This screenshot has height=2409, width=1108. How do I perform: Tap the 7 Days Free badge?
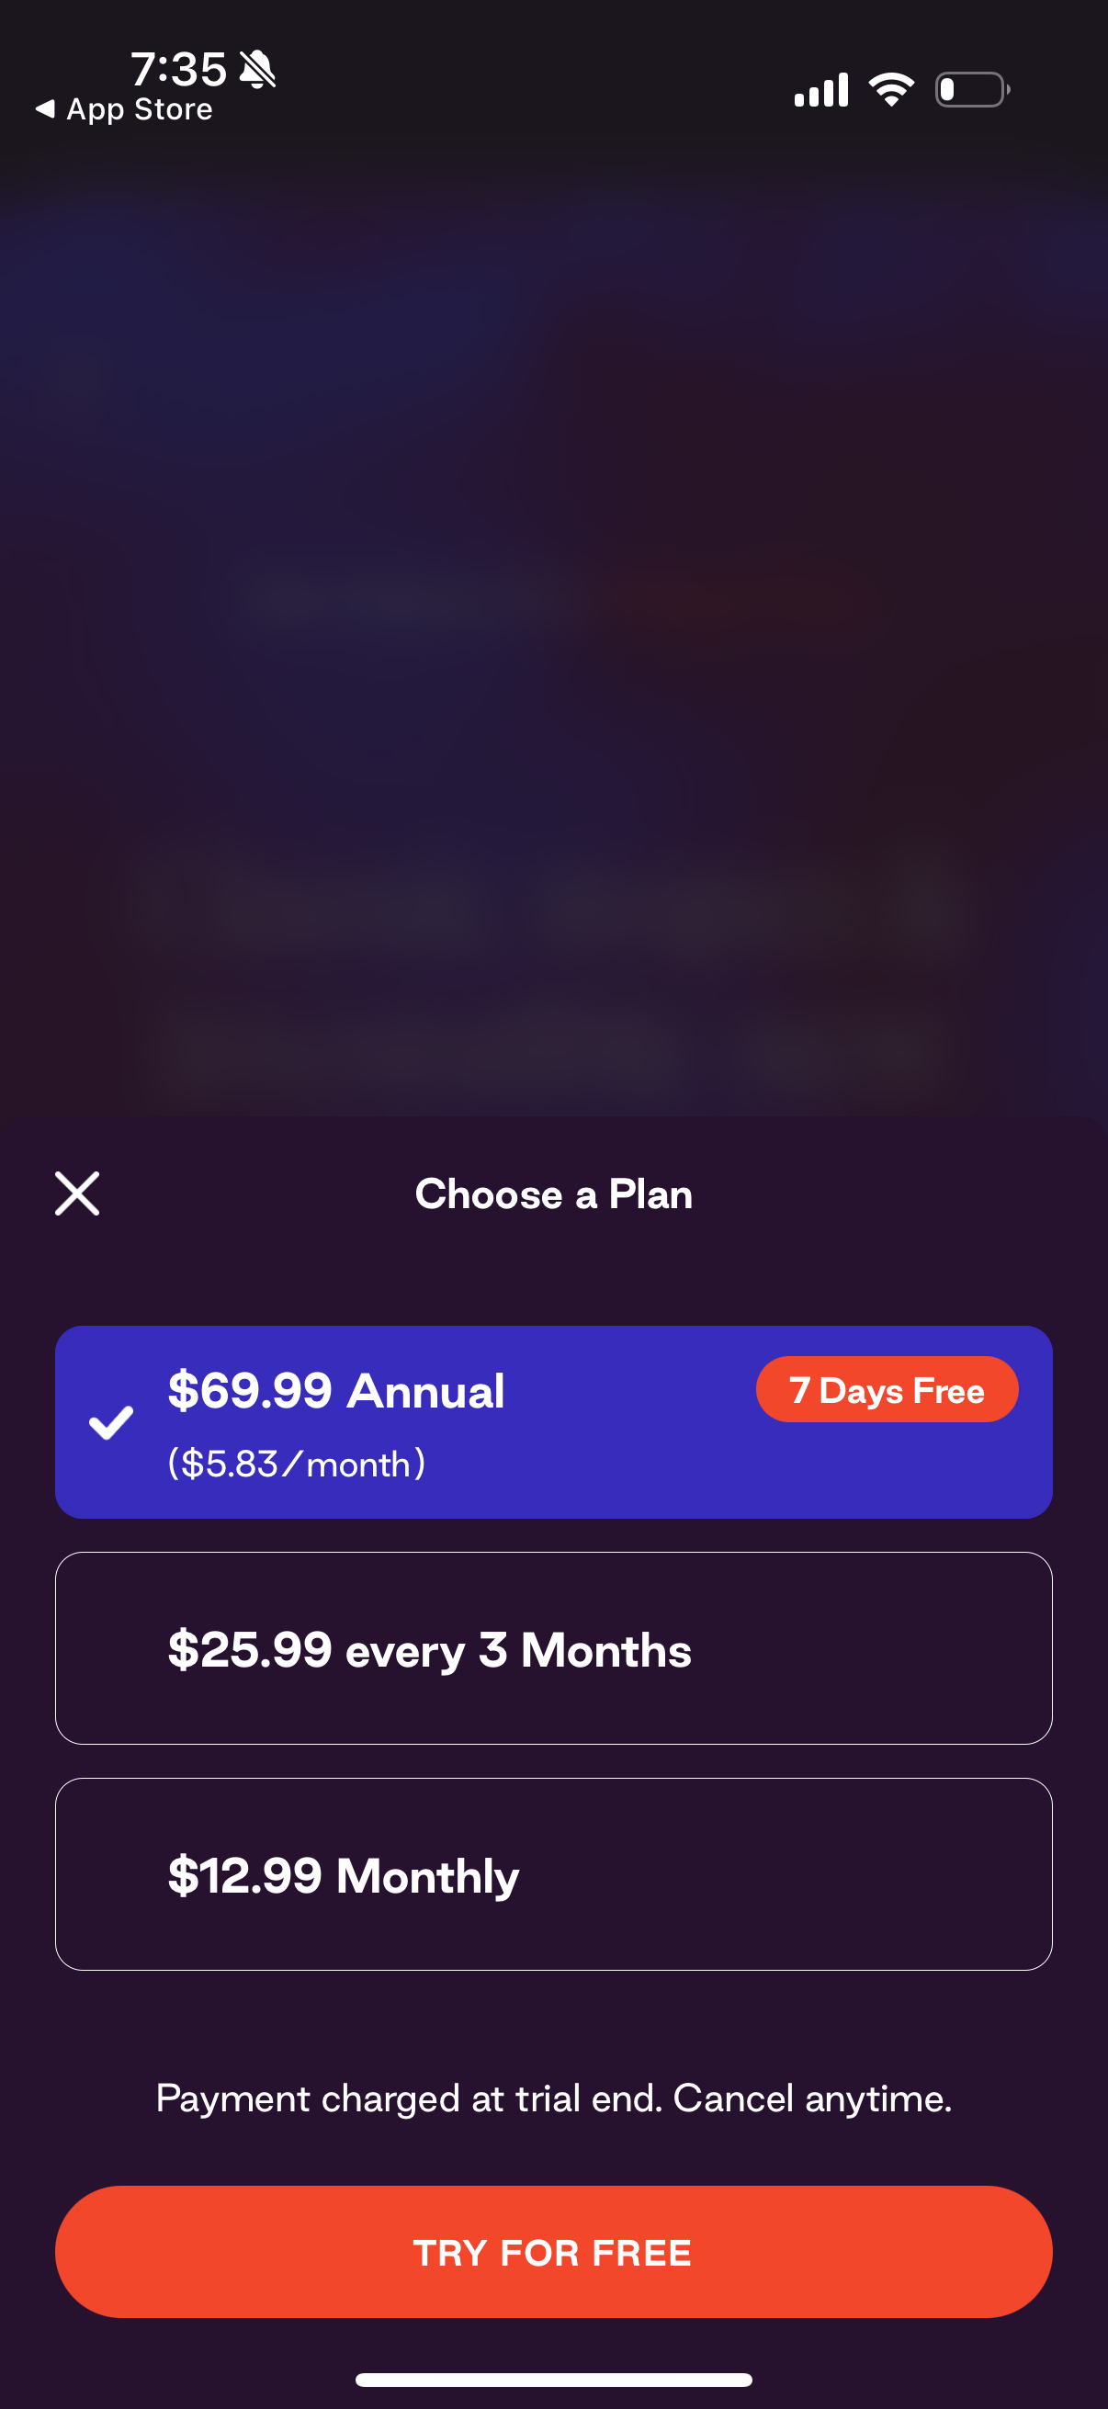(x=887, y=1390)
